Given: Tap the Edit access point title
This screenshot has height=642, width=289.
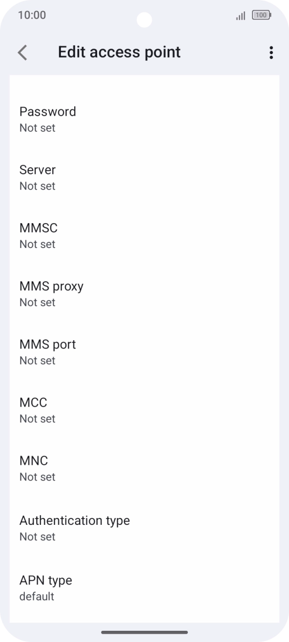Looking at the screenshot, I should click(119, 52).
